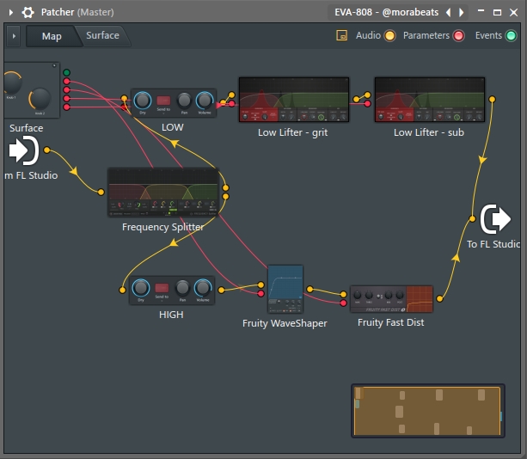
Task: Click the Send to button on HIGH node
Action: click(x=162, y=288)
